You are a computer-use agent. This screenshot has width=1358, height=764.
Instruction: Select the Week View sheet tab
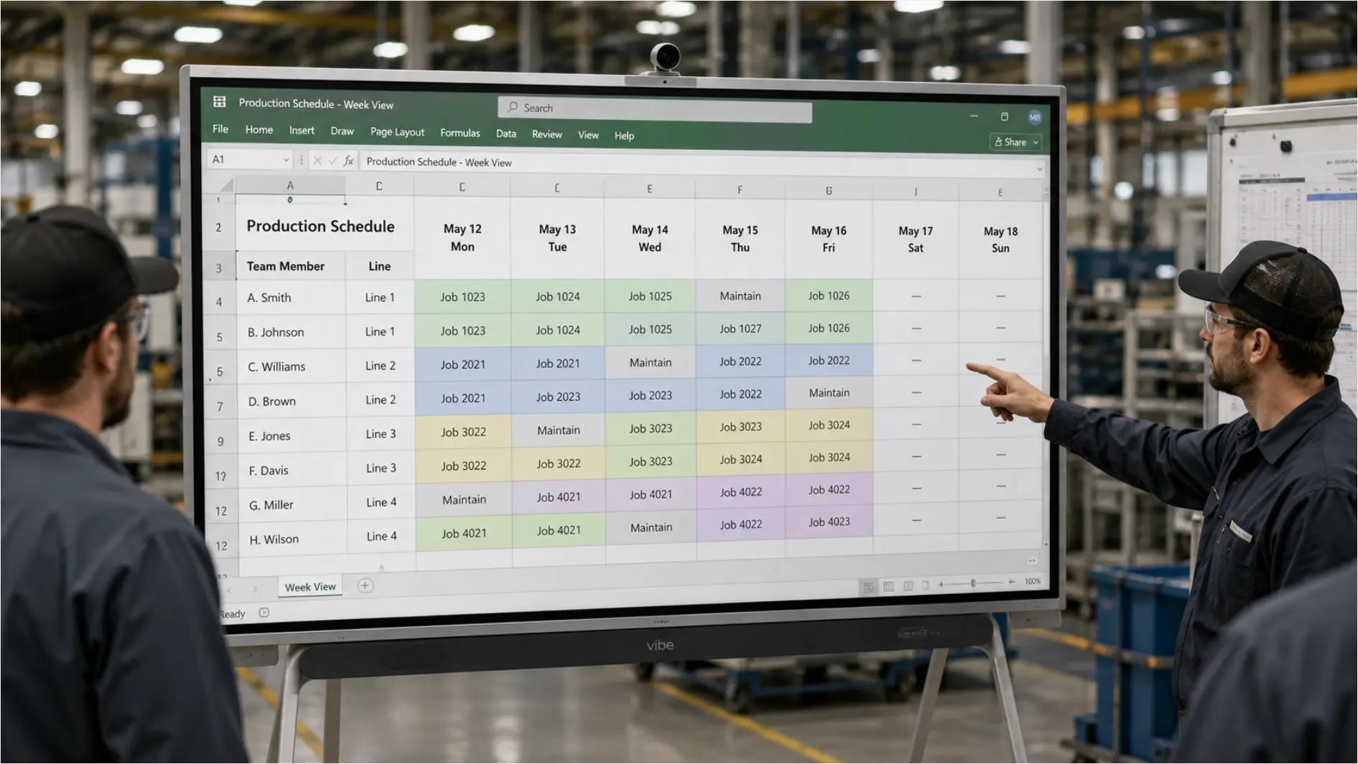point(310,587)
